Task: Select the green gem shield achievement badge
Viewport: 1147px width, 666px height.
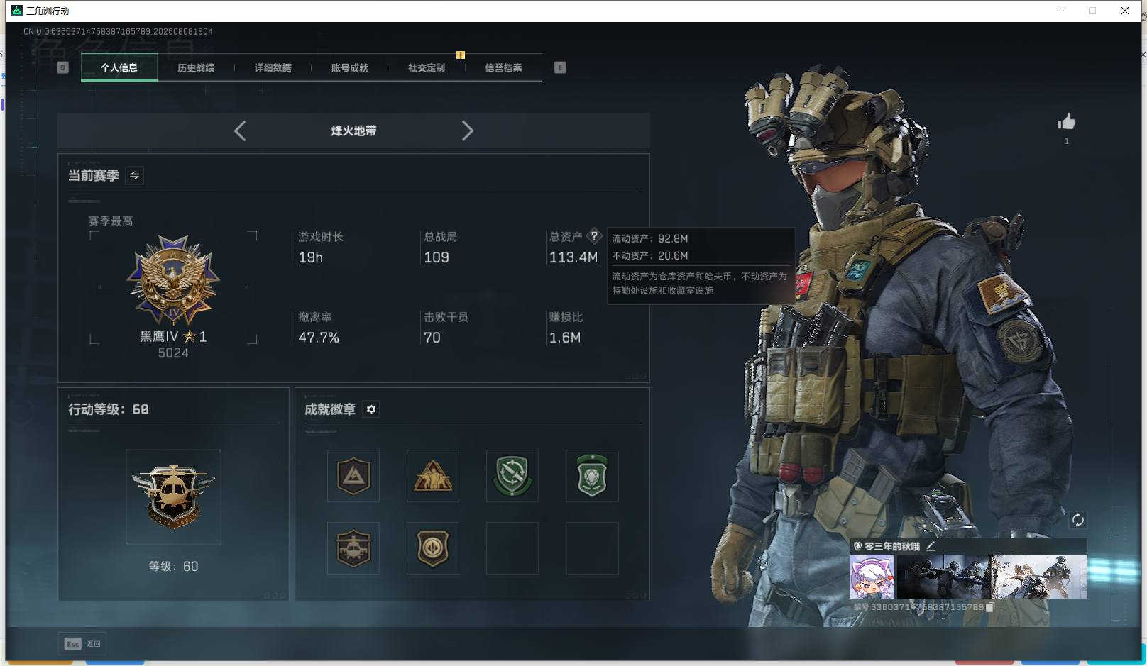Action: (x=592, y=476)
